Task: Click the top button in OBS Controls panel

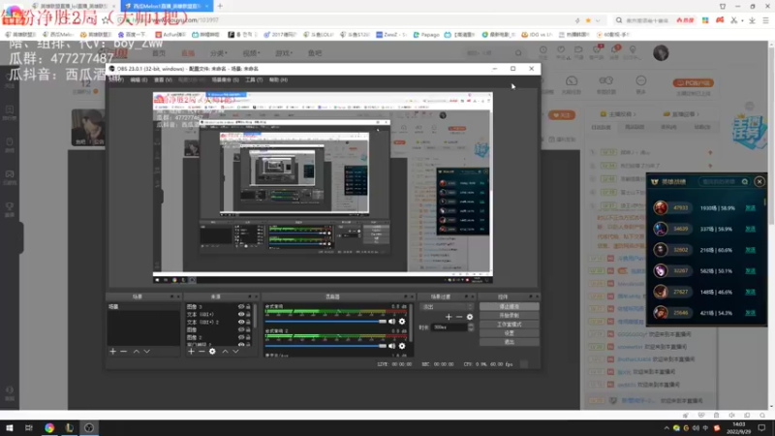Action: (510, 306)
